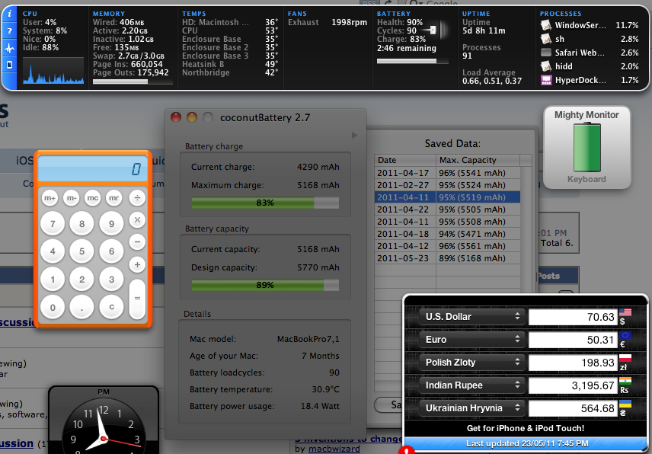This screenshot has width=652, height=454.
Task: Click the calculator mr button
Action: [113, 198]
